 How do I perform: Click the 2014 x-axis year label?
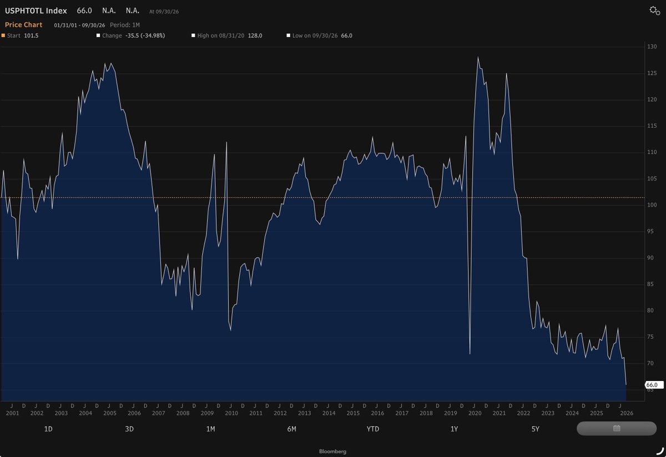tap(329, 413)
